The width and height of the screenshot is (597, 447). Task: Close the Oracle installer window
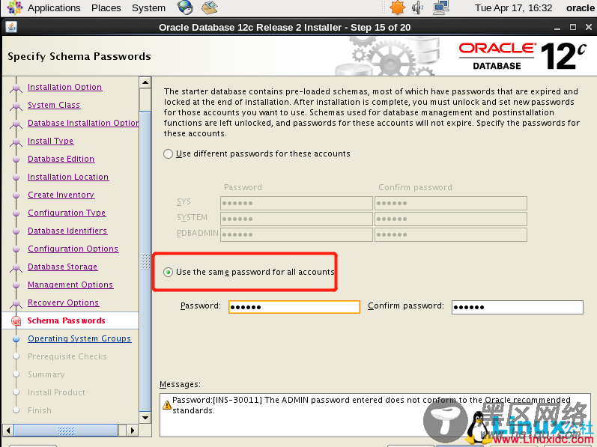click(x=588, y=27)
